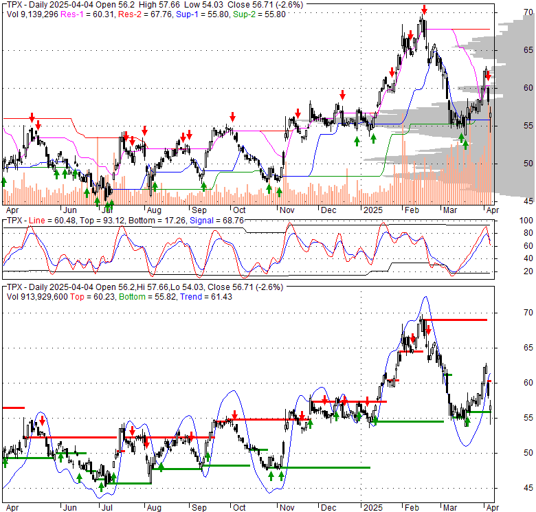The width and height of the screenshot is (536, 512).
Task: Click the Low 54.03 value in top header
Action: [x=203, y=5]
